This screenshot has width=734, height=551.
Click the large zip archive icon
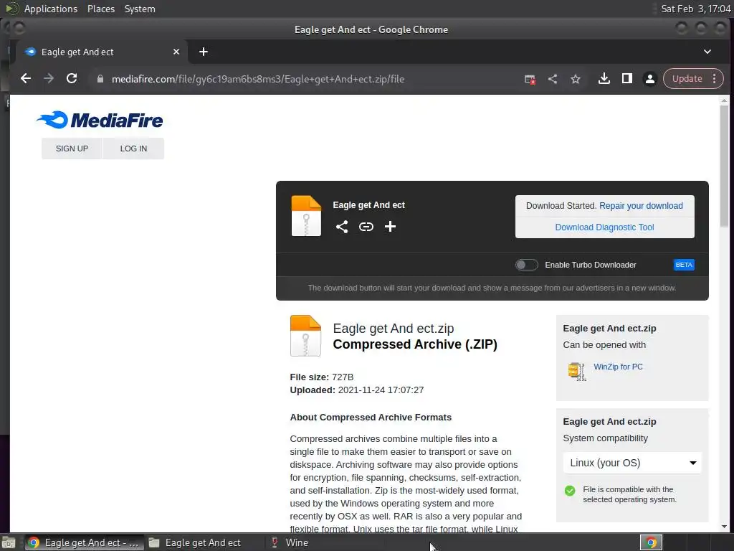[x=305, y=336]
